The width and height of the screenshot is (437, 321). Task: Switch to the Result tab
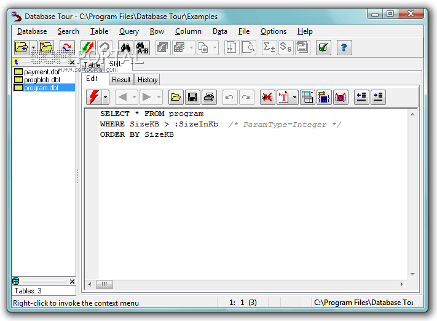pyautogui.click(x=121, y=80)
